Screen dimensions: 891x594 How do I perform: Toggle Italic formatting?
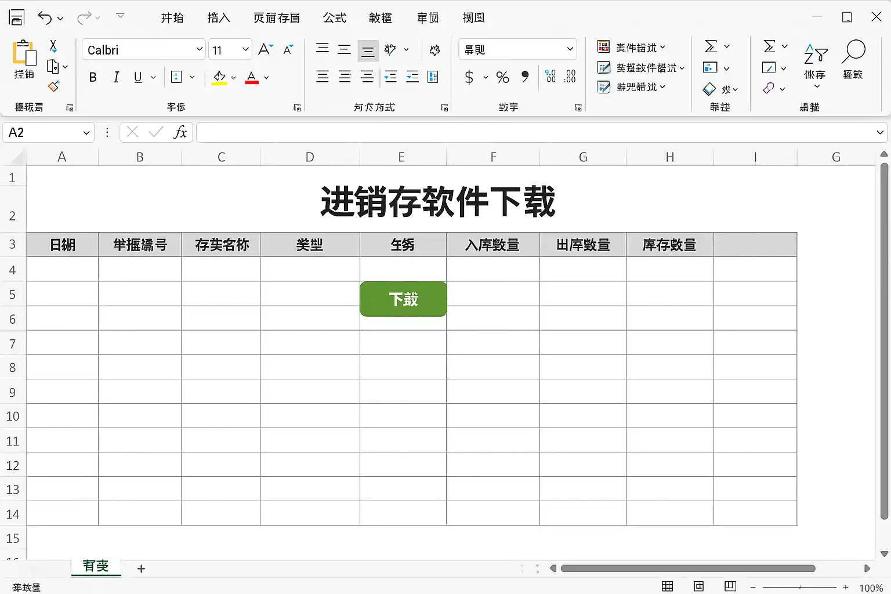[x=116, y=77]
